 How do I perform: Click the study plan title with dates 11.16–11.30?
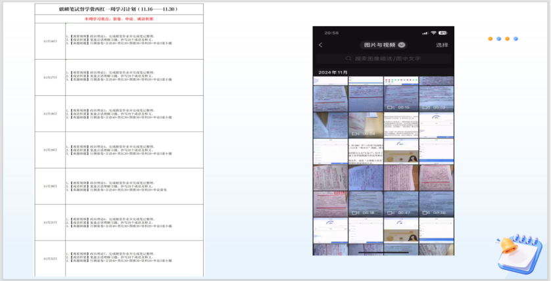[x=118, y=10]
